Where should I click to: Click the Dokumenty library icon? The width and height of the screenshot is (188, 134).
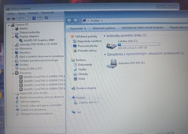tap(75, 65)
